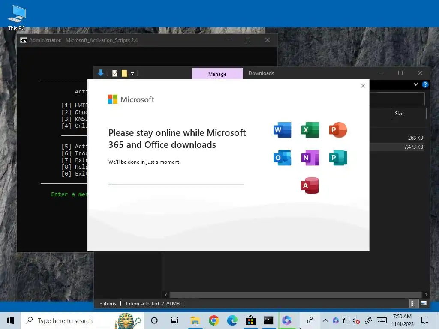439x329 pixels.
Task: Launch Google Chrome from the taskbar
Action: pos(213,320)
